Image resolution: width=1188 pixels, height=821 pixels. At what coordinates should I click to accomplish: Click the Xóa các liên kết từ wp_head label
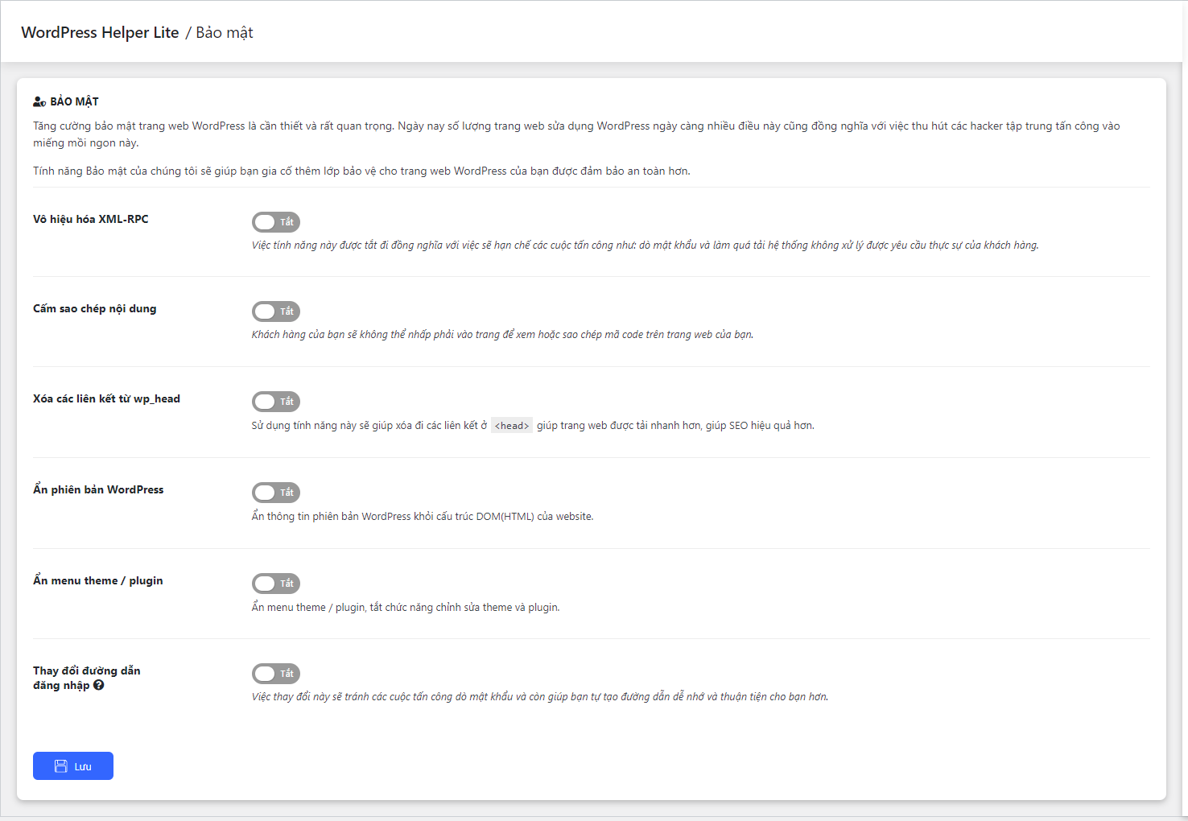[x=106, y=398]
